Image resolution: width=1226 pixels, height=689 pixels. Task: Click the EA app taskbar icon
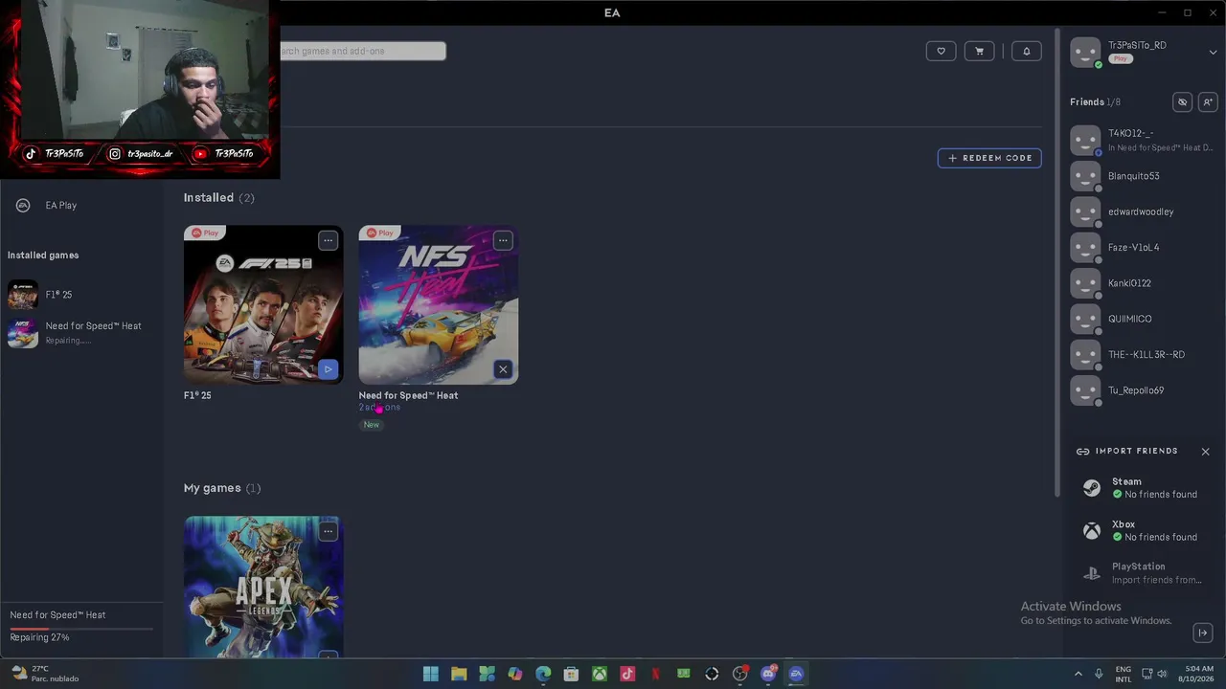point(796,674)
